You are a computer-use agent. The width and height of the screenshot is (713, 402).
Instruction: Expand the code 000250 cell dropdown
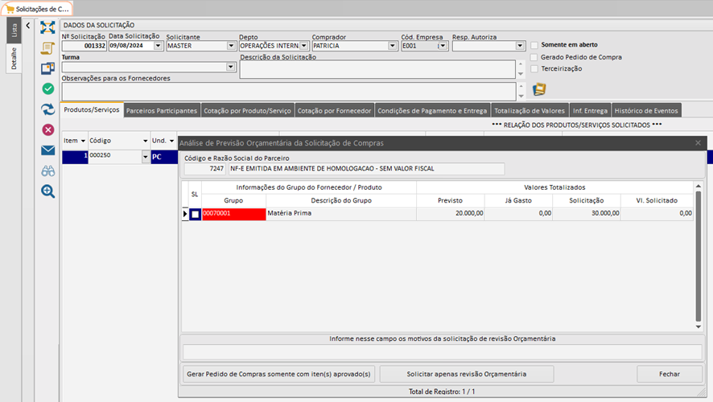point(146,157)
